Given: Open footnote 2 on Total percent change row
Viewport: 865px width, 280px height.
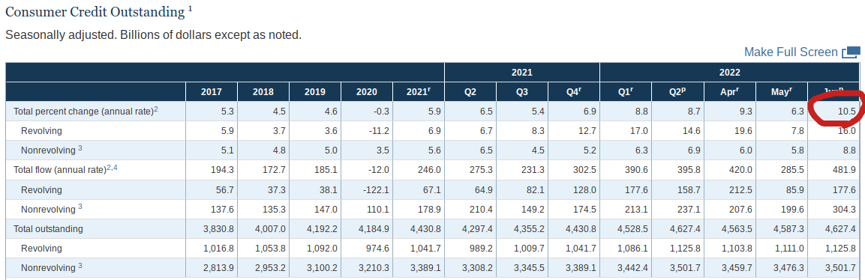Looking at the screenshot, I should pos(155,109).
